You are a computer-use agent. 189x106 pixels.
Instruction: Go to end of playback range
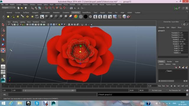pyautogui.click(x=186, y=86)
